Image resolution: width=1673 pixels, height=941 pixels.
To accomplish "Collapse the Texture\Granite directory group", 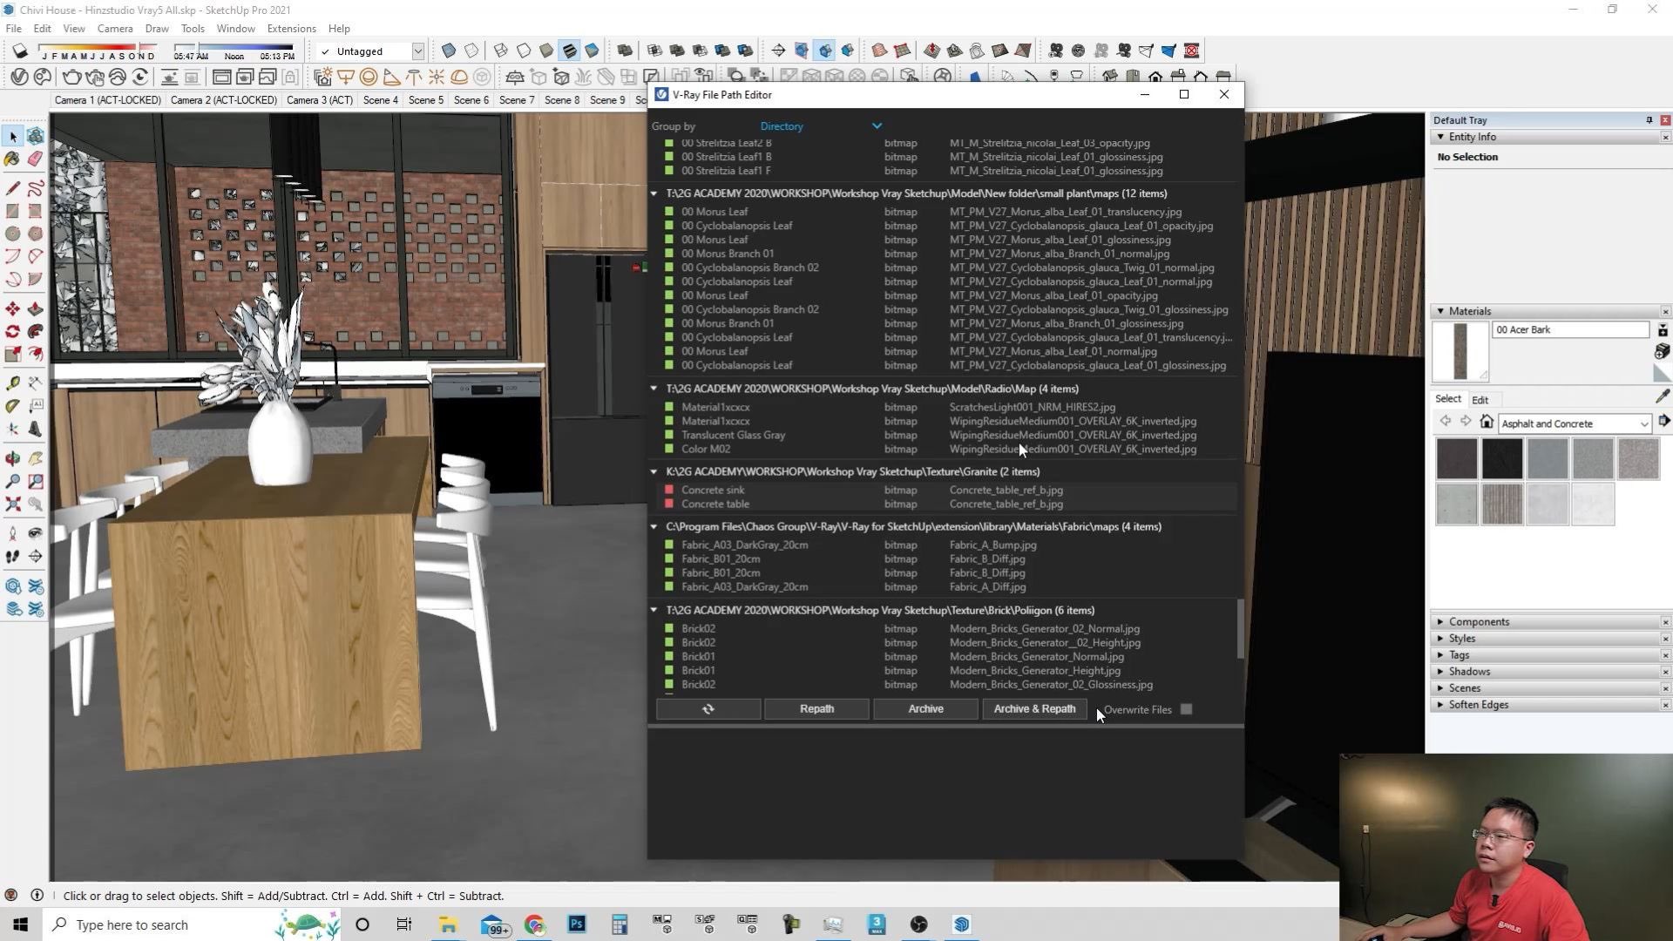I will pyautogui.click(x=654, y=471).
